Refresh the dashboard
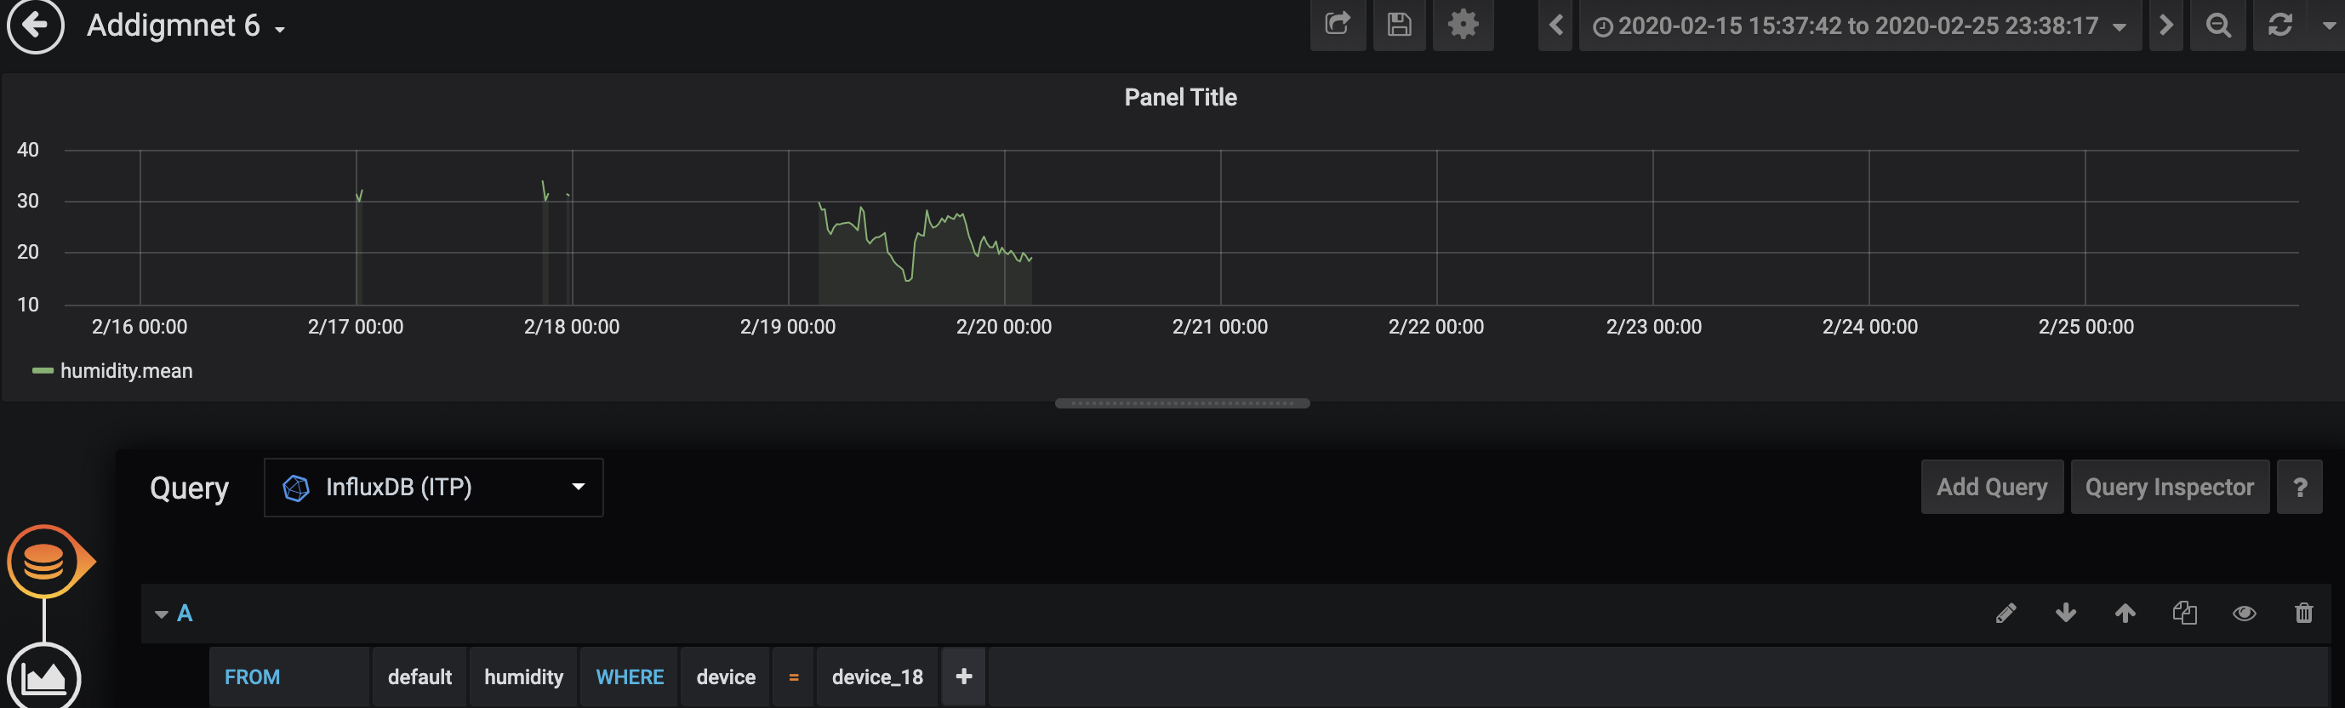 pyautogui.click(x=2280, y=25)
